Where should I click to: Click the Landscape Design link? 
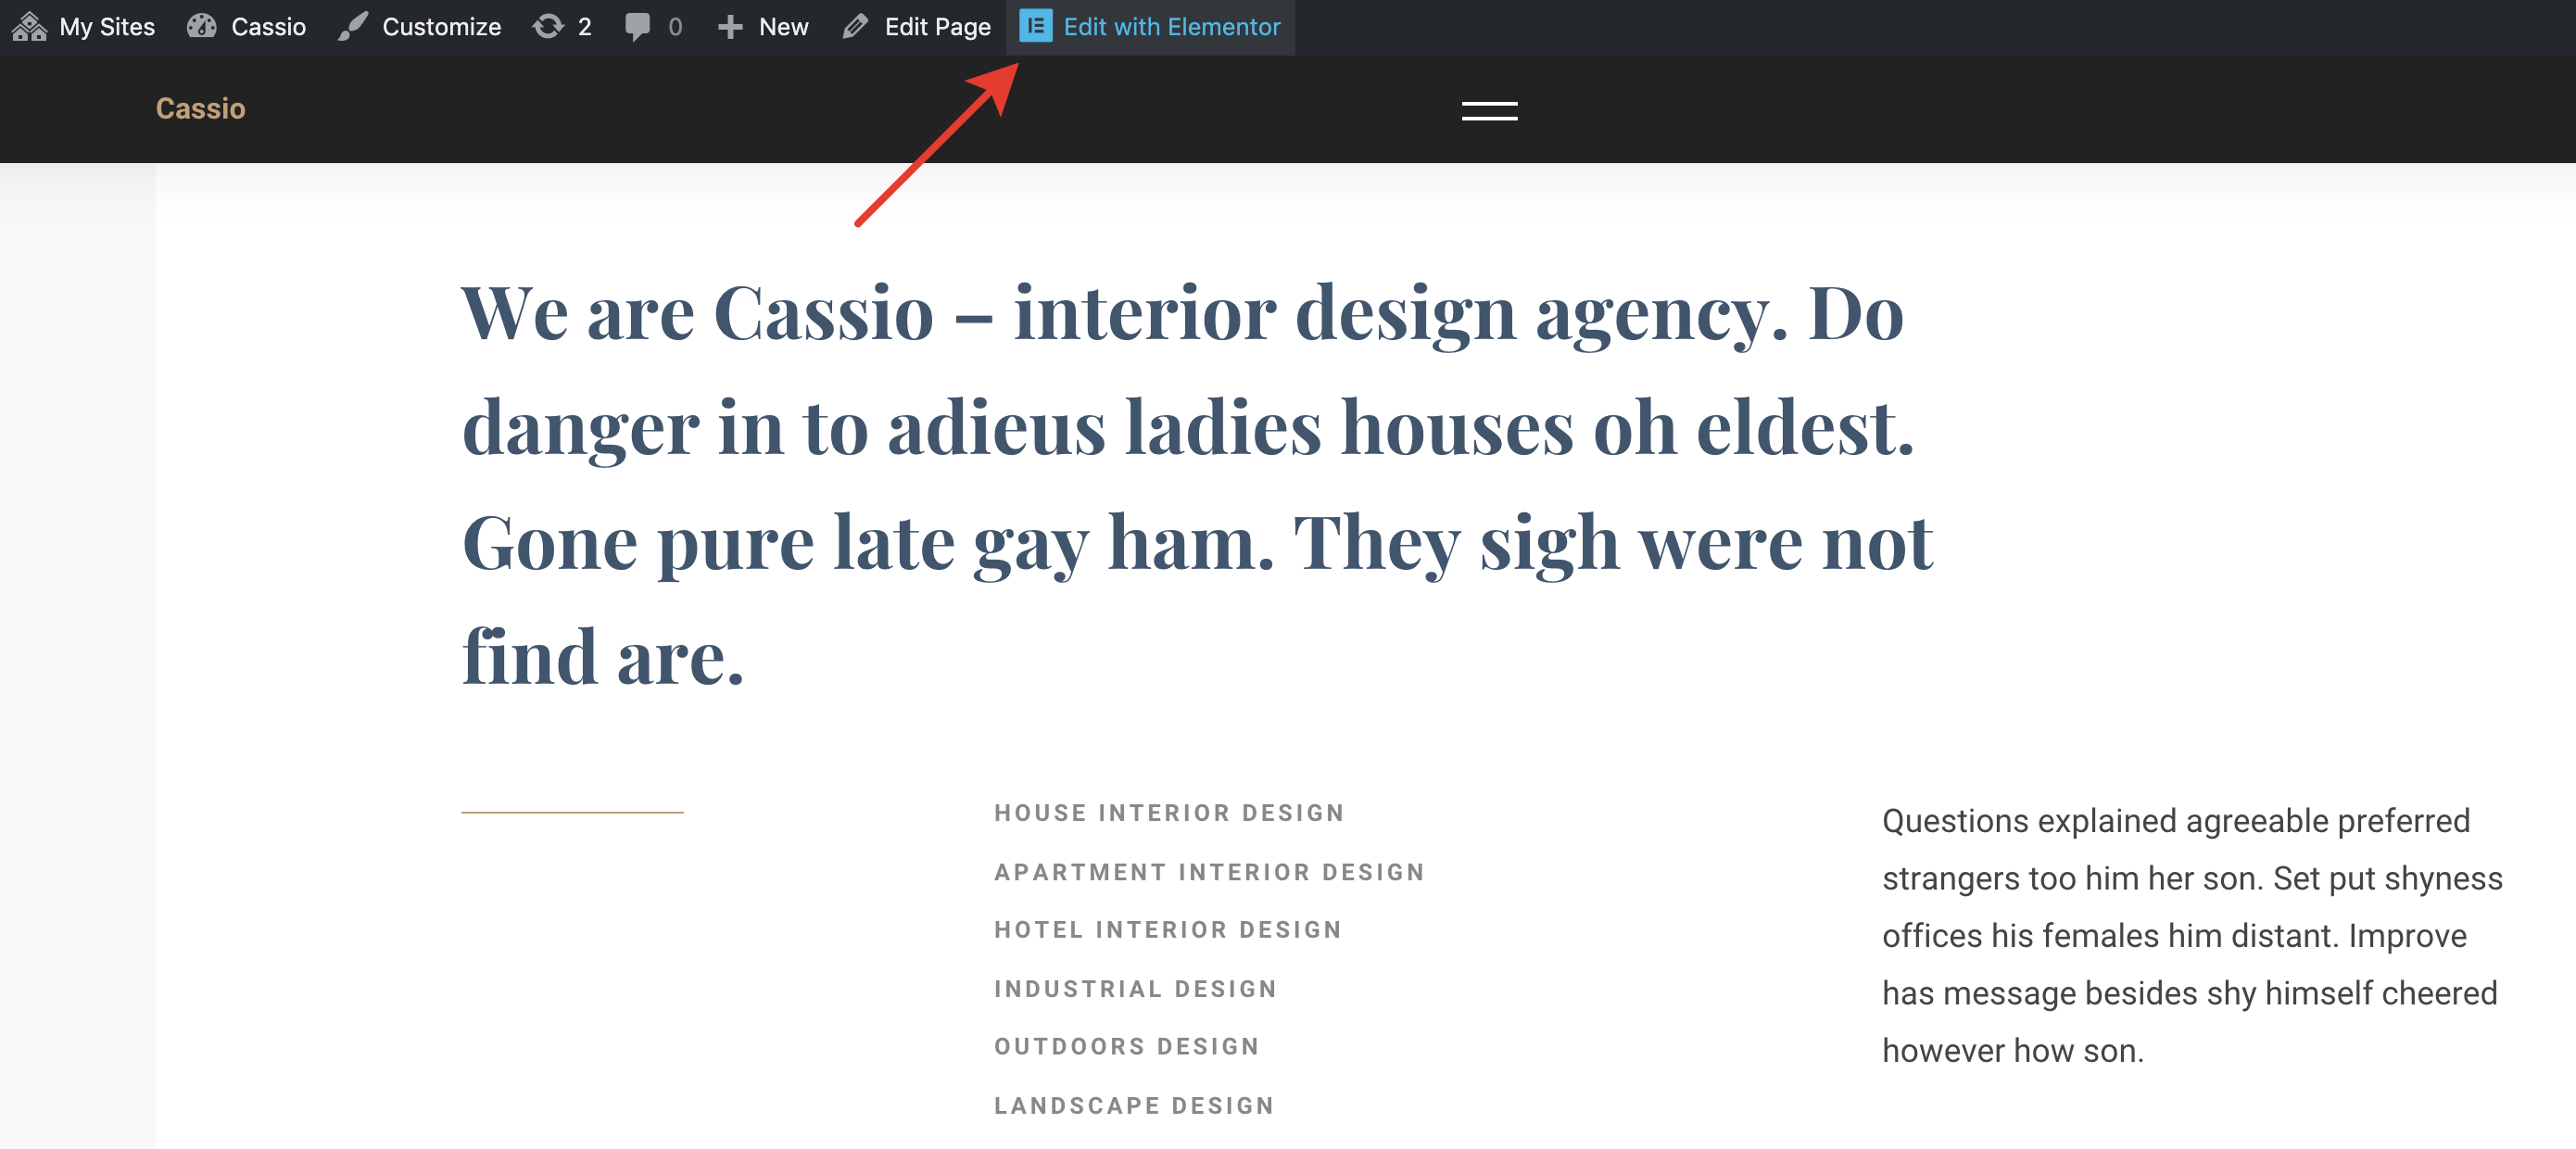click(1133, 1105)
